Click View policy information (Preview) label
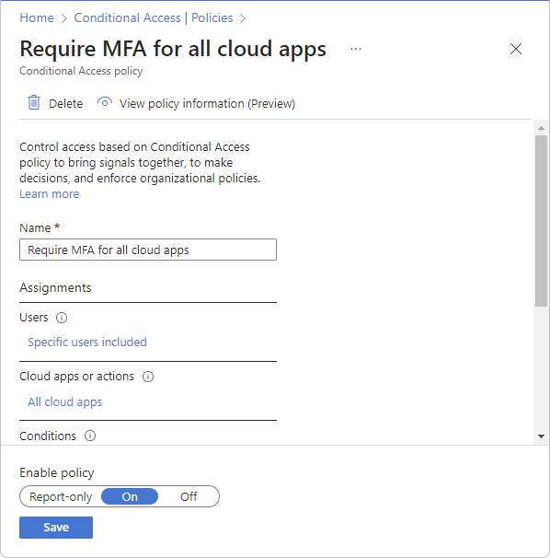The width and height of the screenshot is (550, 558). click(207, 103)
